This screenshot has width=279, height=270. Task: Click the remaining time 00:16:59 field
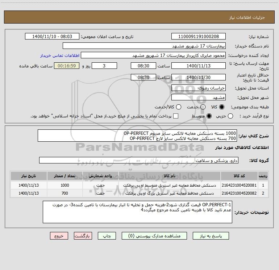(x=67, y=66)
